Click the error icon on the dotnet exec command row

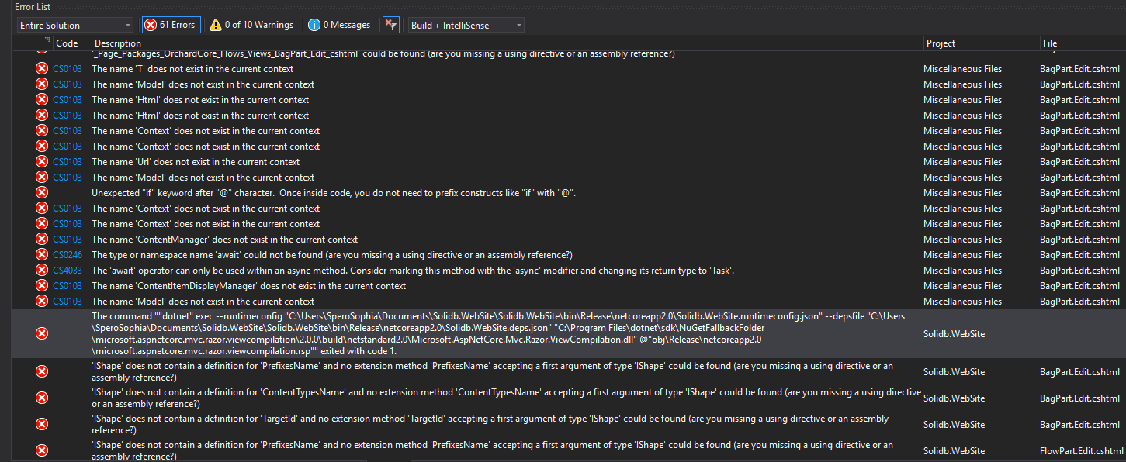(x=42, y=333)
